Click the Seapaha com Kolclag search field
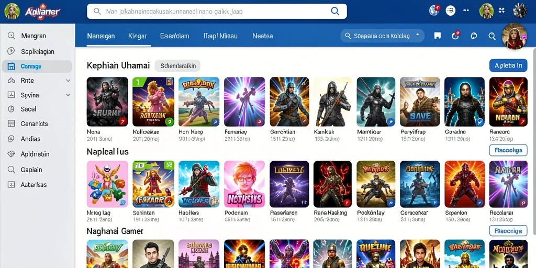The height and width of the screenshot is (268, 536). [383, 36]
